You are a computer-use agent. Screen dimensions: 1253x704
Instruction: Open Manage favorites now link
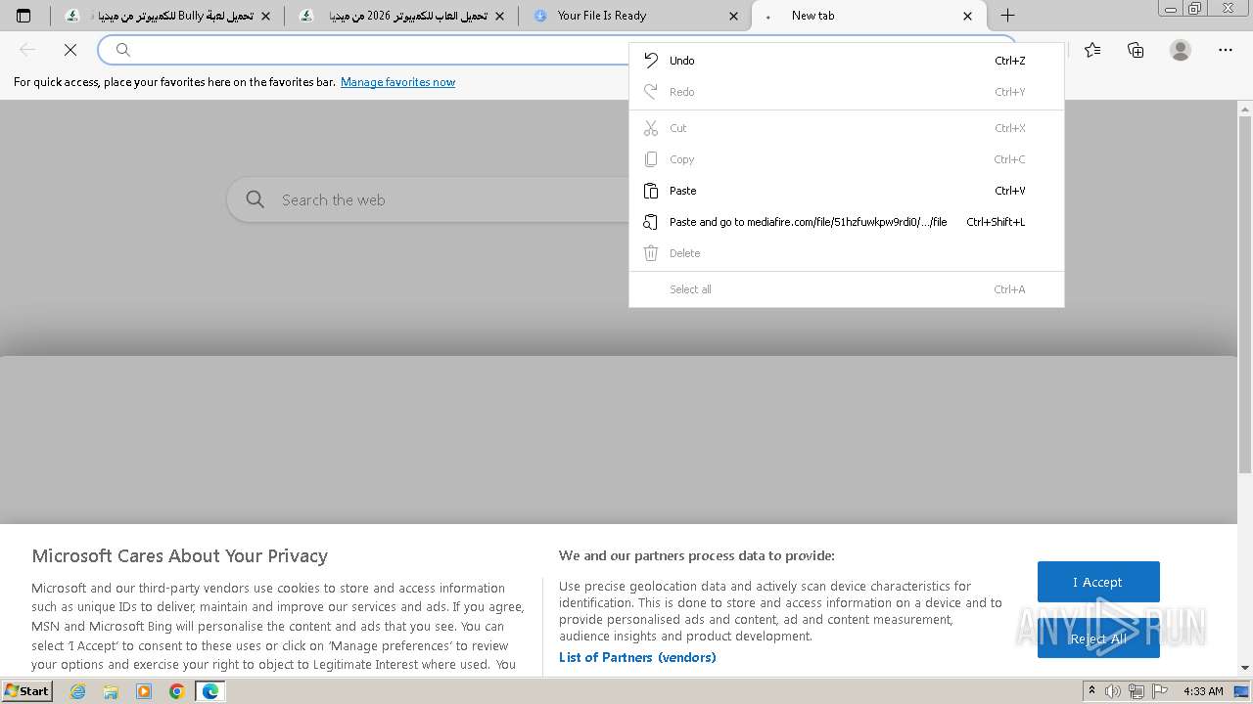(x=397, y=82)
